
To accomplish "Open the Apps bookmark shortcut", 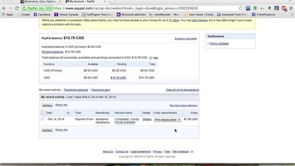I will (7, 14).
